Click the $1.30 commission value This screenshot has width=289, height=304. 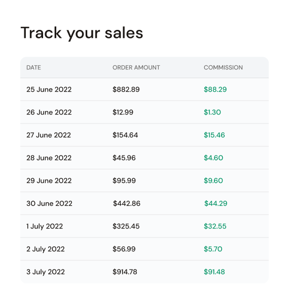coord(212,112)
